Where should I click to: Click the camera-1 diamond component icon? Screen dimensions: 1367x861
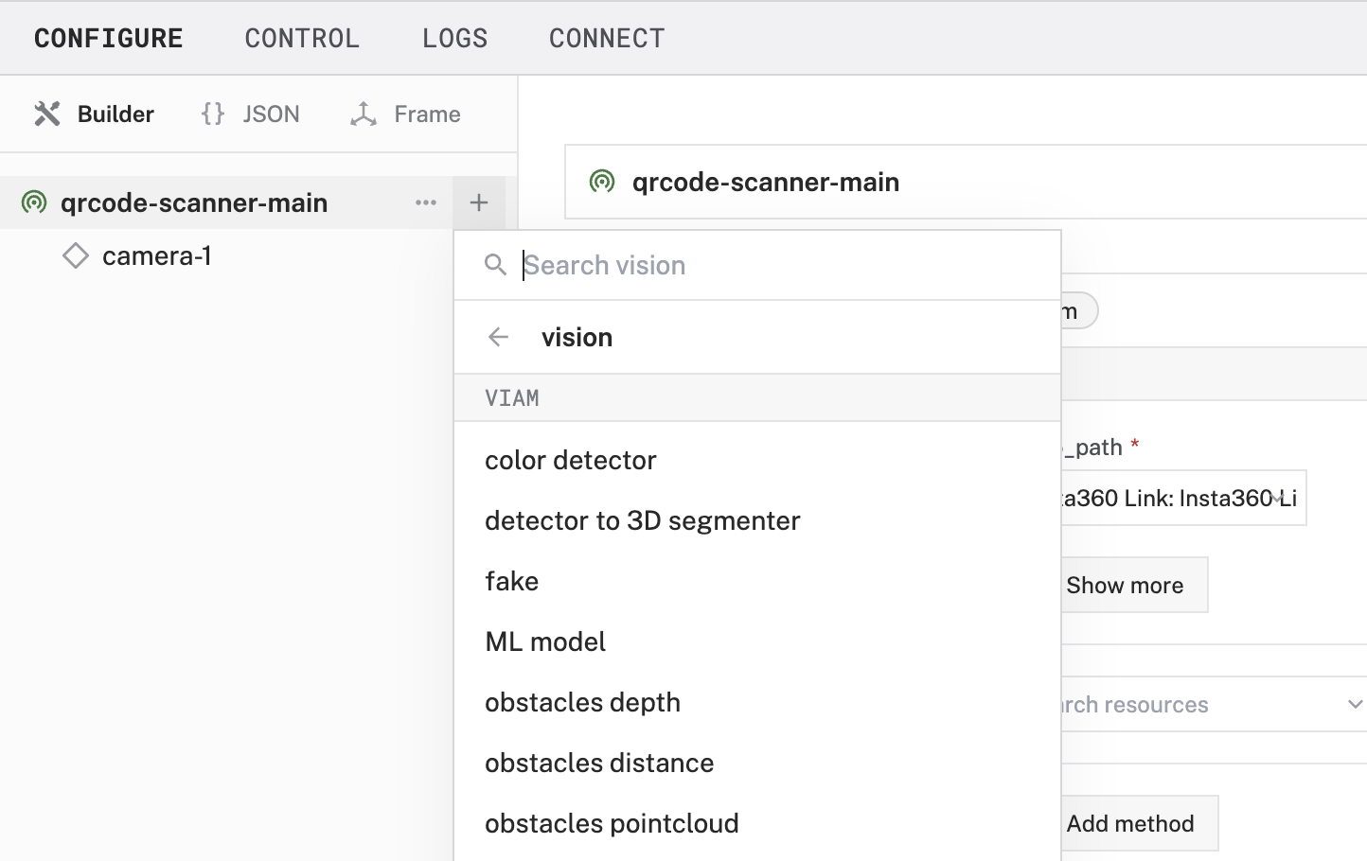tap(76, 255)
